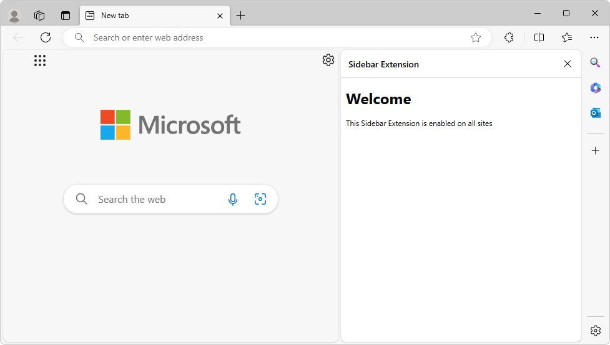Open Settings and more ellipsis menu
The image size is (610, 345).
pos(594,37)
